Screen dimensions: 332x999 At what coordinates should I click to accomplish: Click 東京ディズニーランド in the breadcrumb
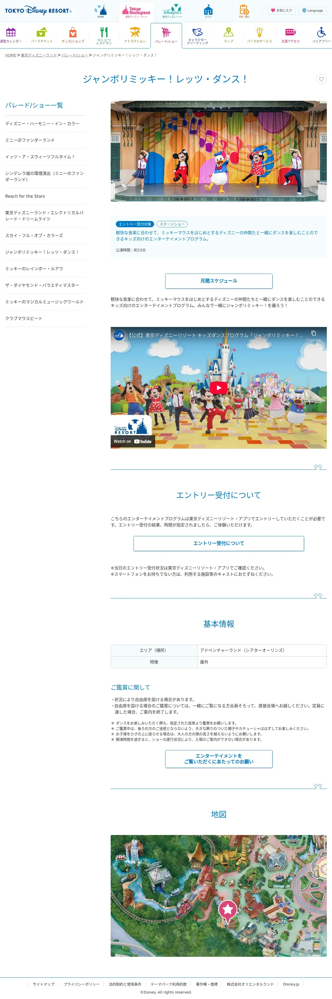[39, 55]
